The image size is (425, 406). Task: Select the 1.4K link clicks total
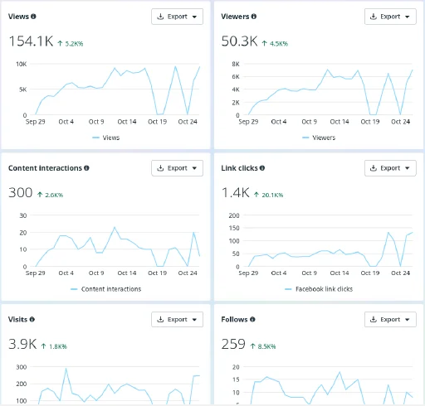(236, 192)
